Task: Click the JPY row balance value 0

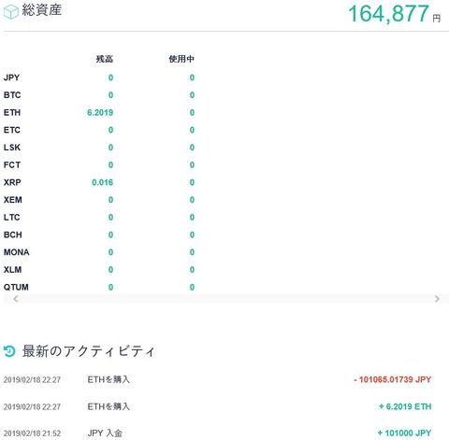Action: [110, 78]
